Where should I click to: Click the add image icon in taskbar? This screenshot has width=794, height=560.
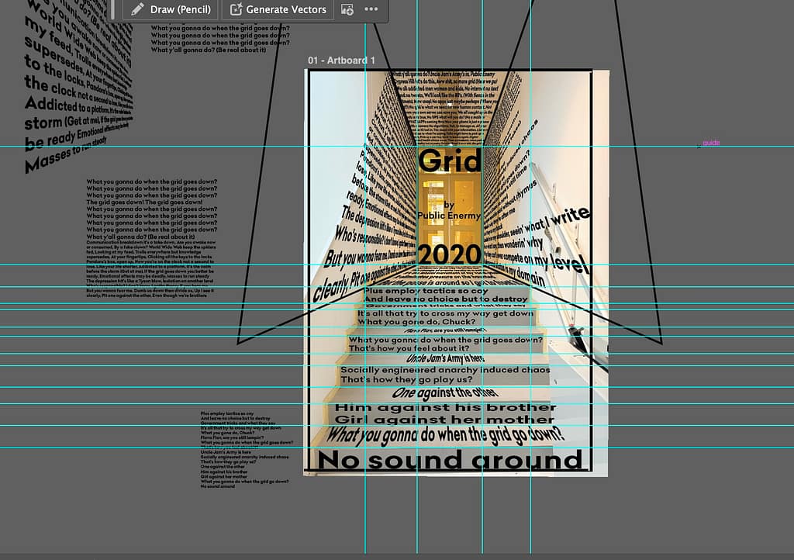tap(347, 9)
